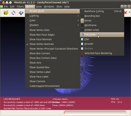Viewport: 131px width, 116px height.
Task: Choose Flat render mode entry
Action: tap(102, 39)
